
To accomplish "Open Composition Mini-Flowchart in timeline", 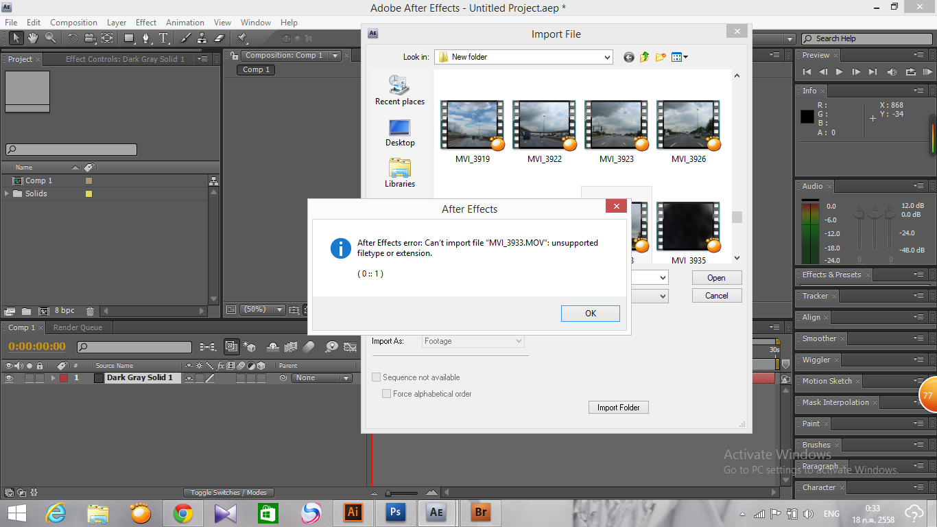I will click(208, 347).
